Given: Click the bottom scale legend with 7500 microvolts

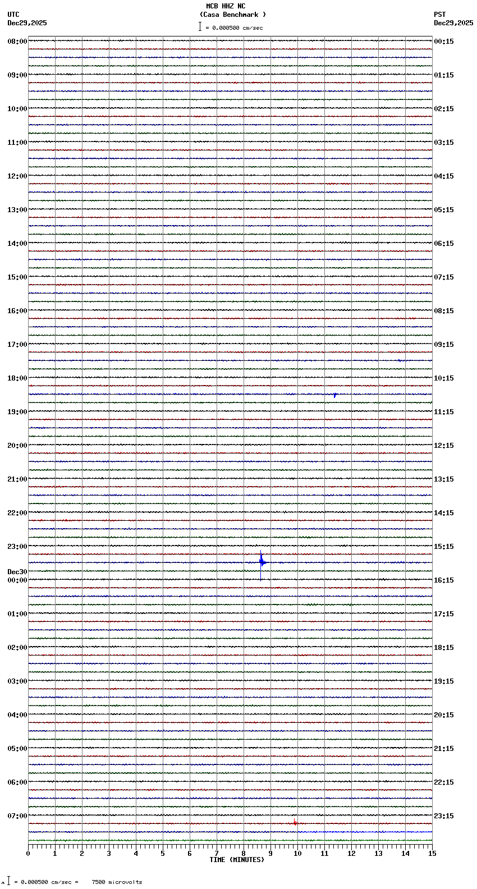Looking at the screenshot, I should coord(73,882).
